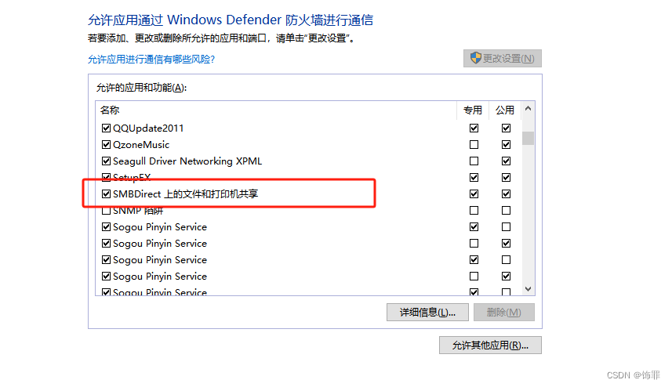Uncheck the SMBDirect 上的文件和打印机共享 name checkbox
The height and width of the screenshot is (387, 672).
(107, 194)
